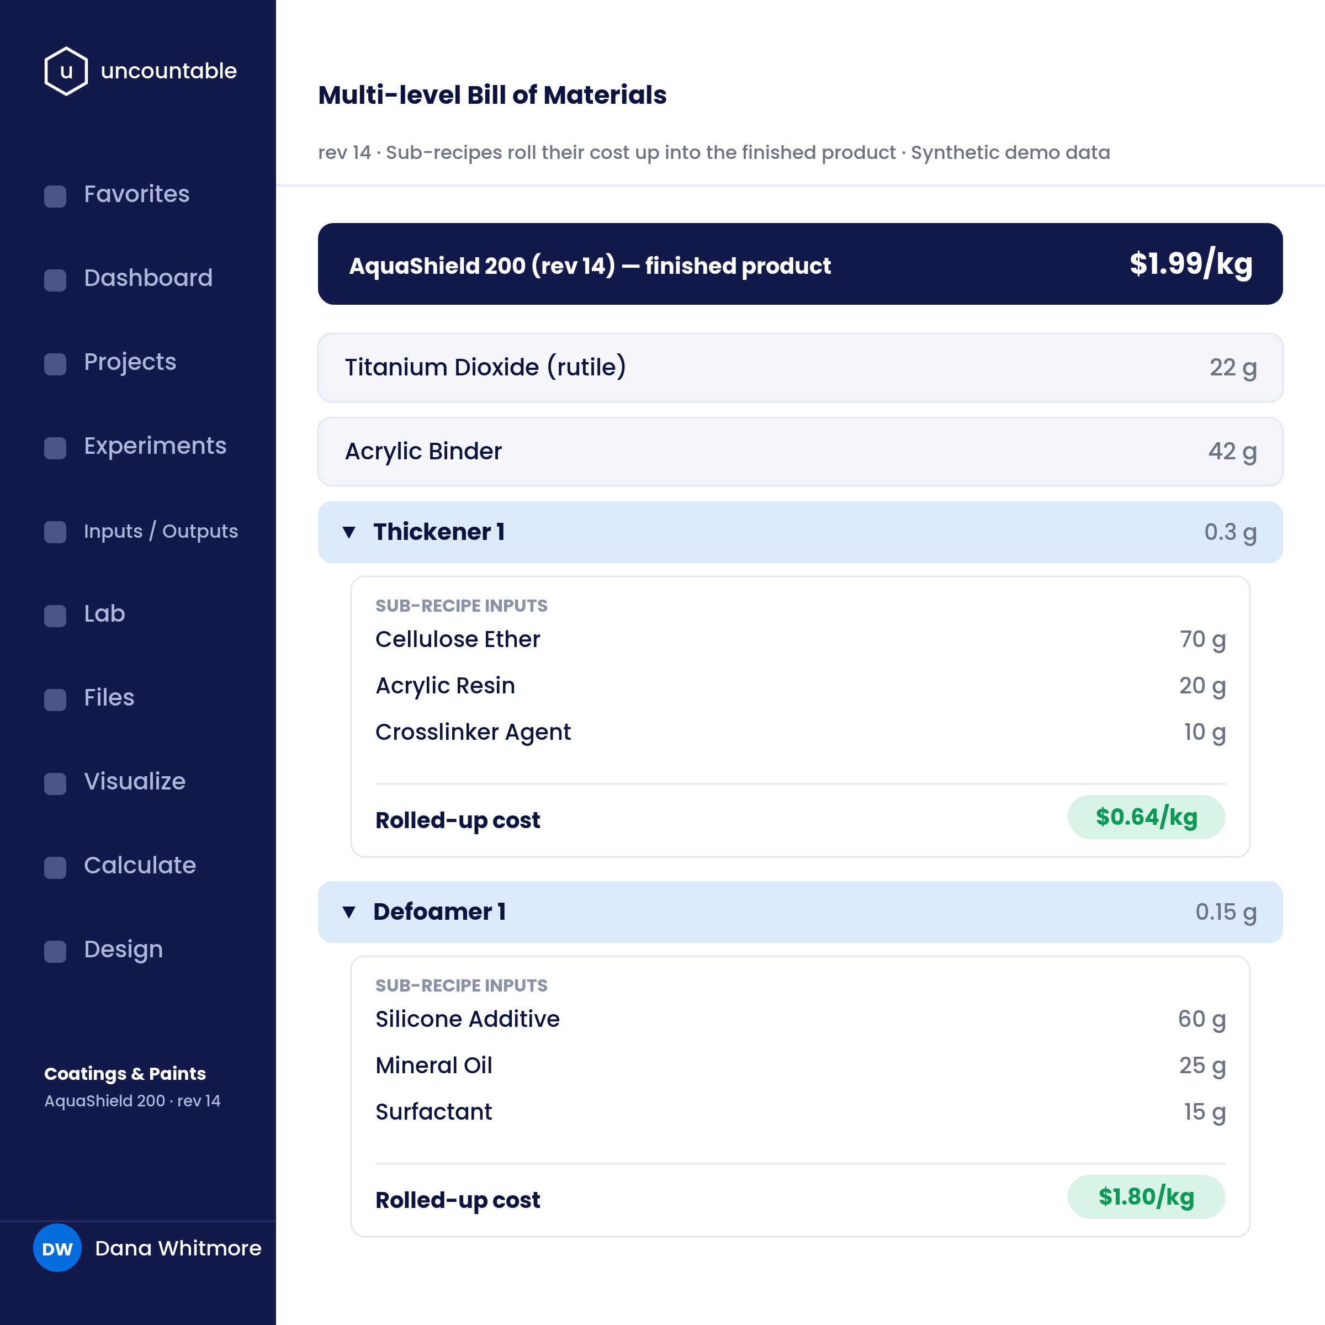Open the Calculate section

[140, 866]
